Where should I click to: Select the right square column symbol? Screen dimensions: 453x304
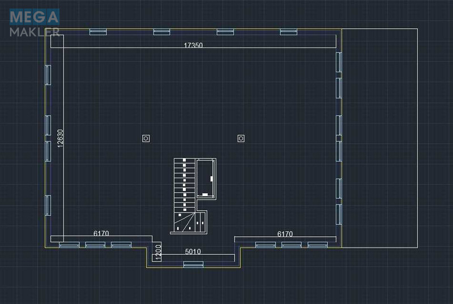[241, 138]
